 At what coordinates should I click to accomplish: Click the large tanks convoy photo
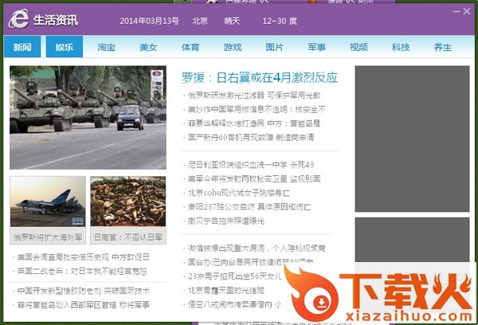[88, 117]
